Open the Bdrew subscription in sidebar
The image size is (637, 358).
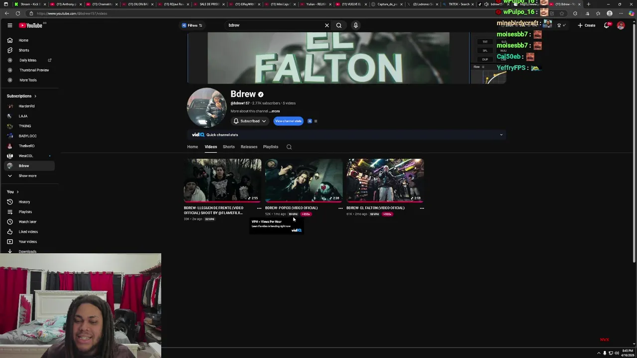pos(30,166)
